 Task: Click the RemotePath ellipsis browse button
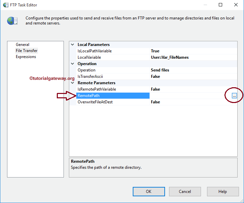(x=234, y=96)
